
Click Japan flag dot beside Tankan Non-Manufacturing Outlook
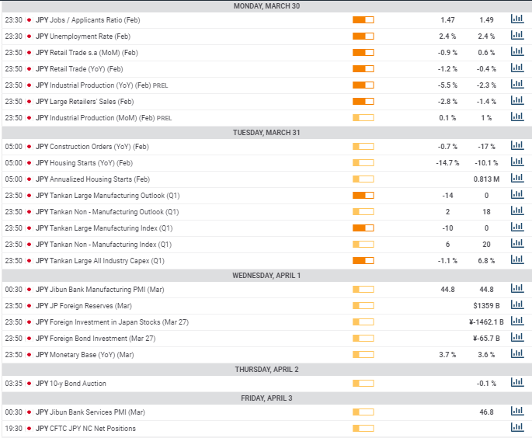tap(30, 211)
